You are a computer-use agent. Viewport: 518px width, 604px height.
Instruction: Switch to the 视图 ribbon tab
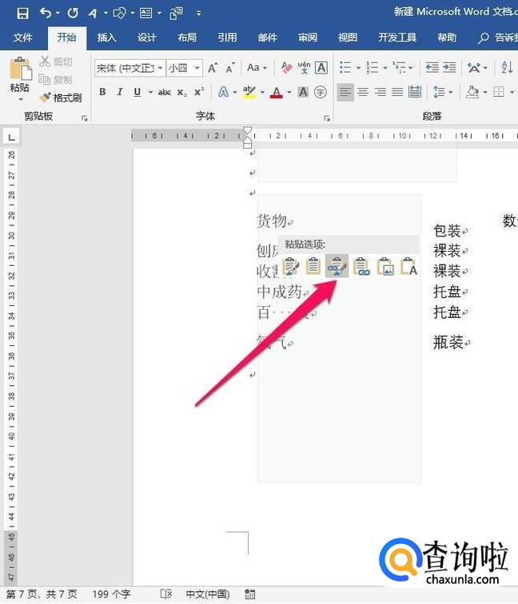pos(348,38)
